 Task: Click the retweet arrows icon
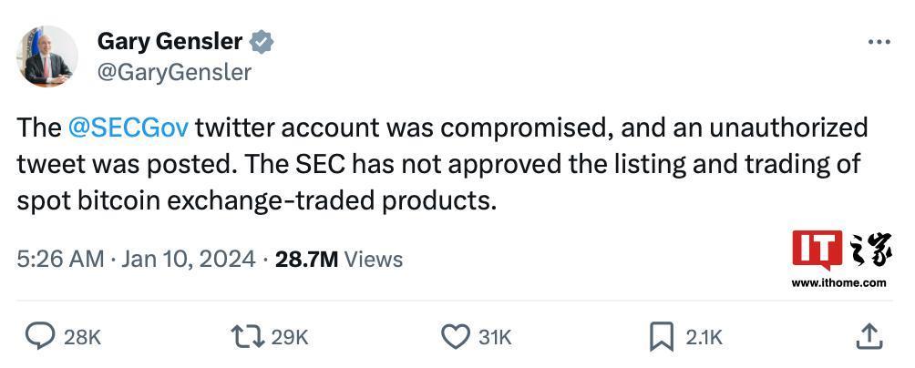(x=246, y=337)
